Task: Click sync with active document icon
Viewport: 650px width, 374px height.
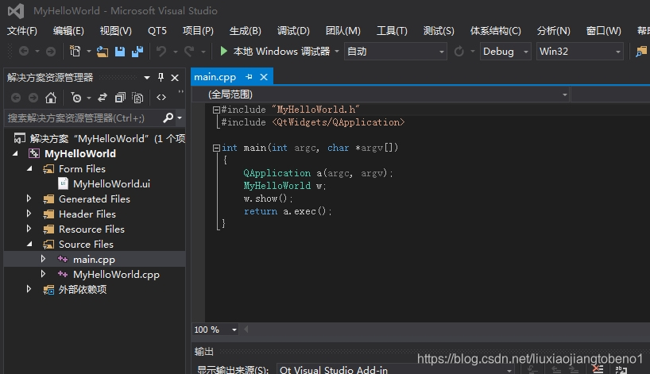Action: [x=103, y=98]
